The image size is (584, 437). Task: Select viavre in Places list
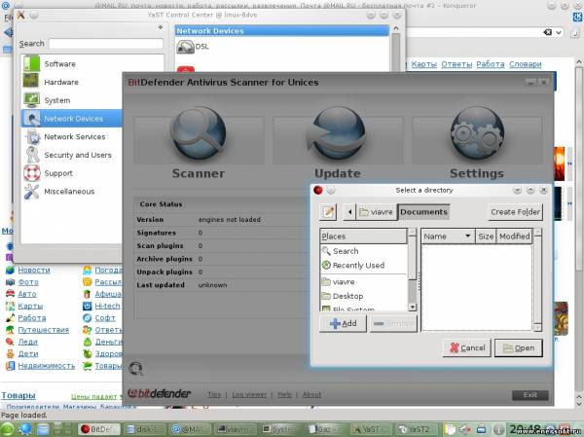click(363, 282)
